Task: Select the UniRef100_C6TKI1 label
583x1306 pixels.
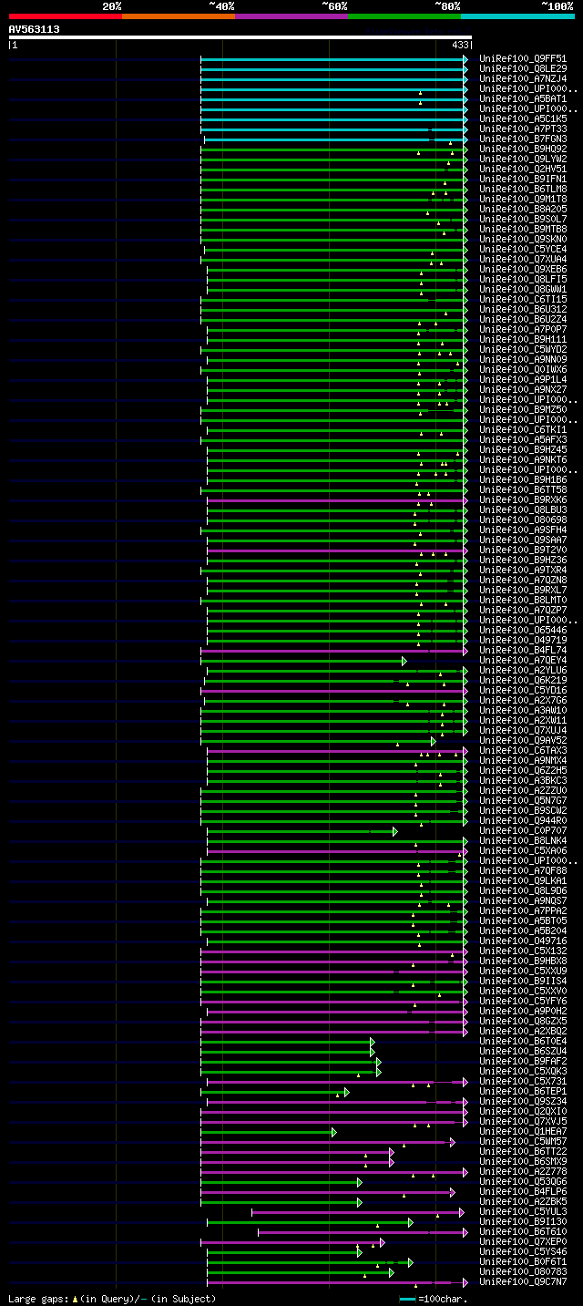Action: click(x=523, y=429)
